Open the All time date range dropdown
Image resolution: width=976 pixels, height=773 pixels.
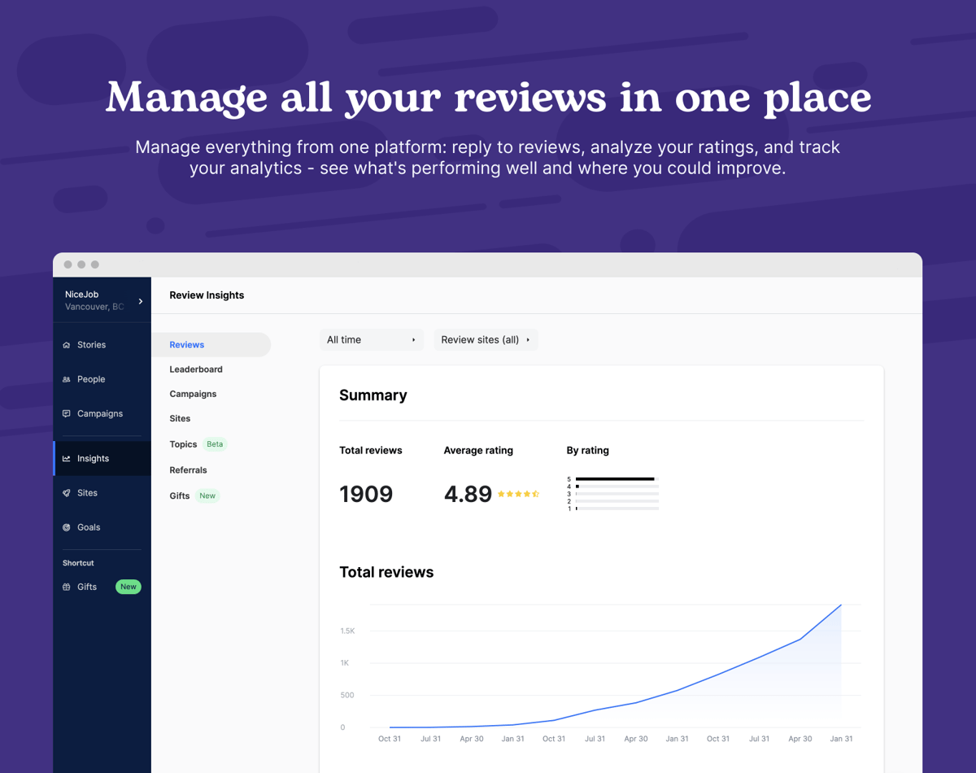pyautogui.click(x=371, y=339)
